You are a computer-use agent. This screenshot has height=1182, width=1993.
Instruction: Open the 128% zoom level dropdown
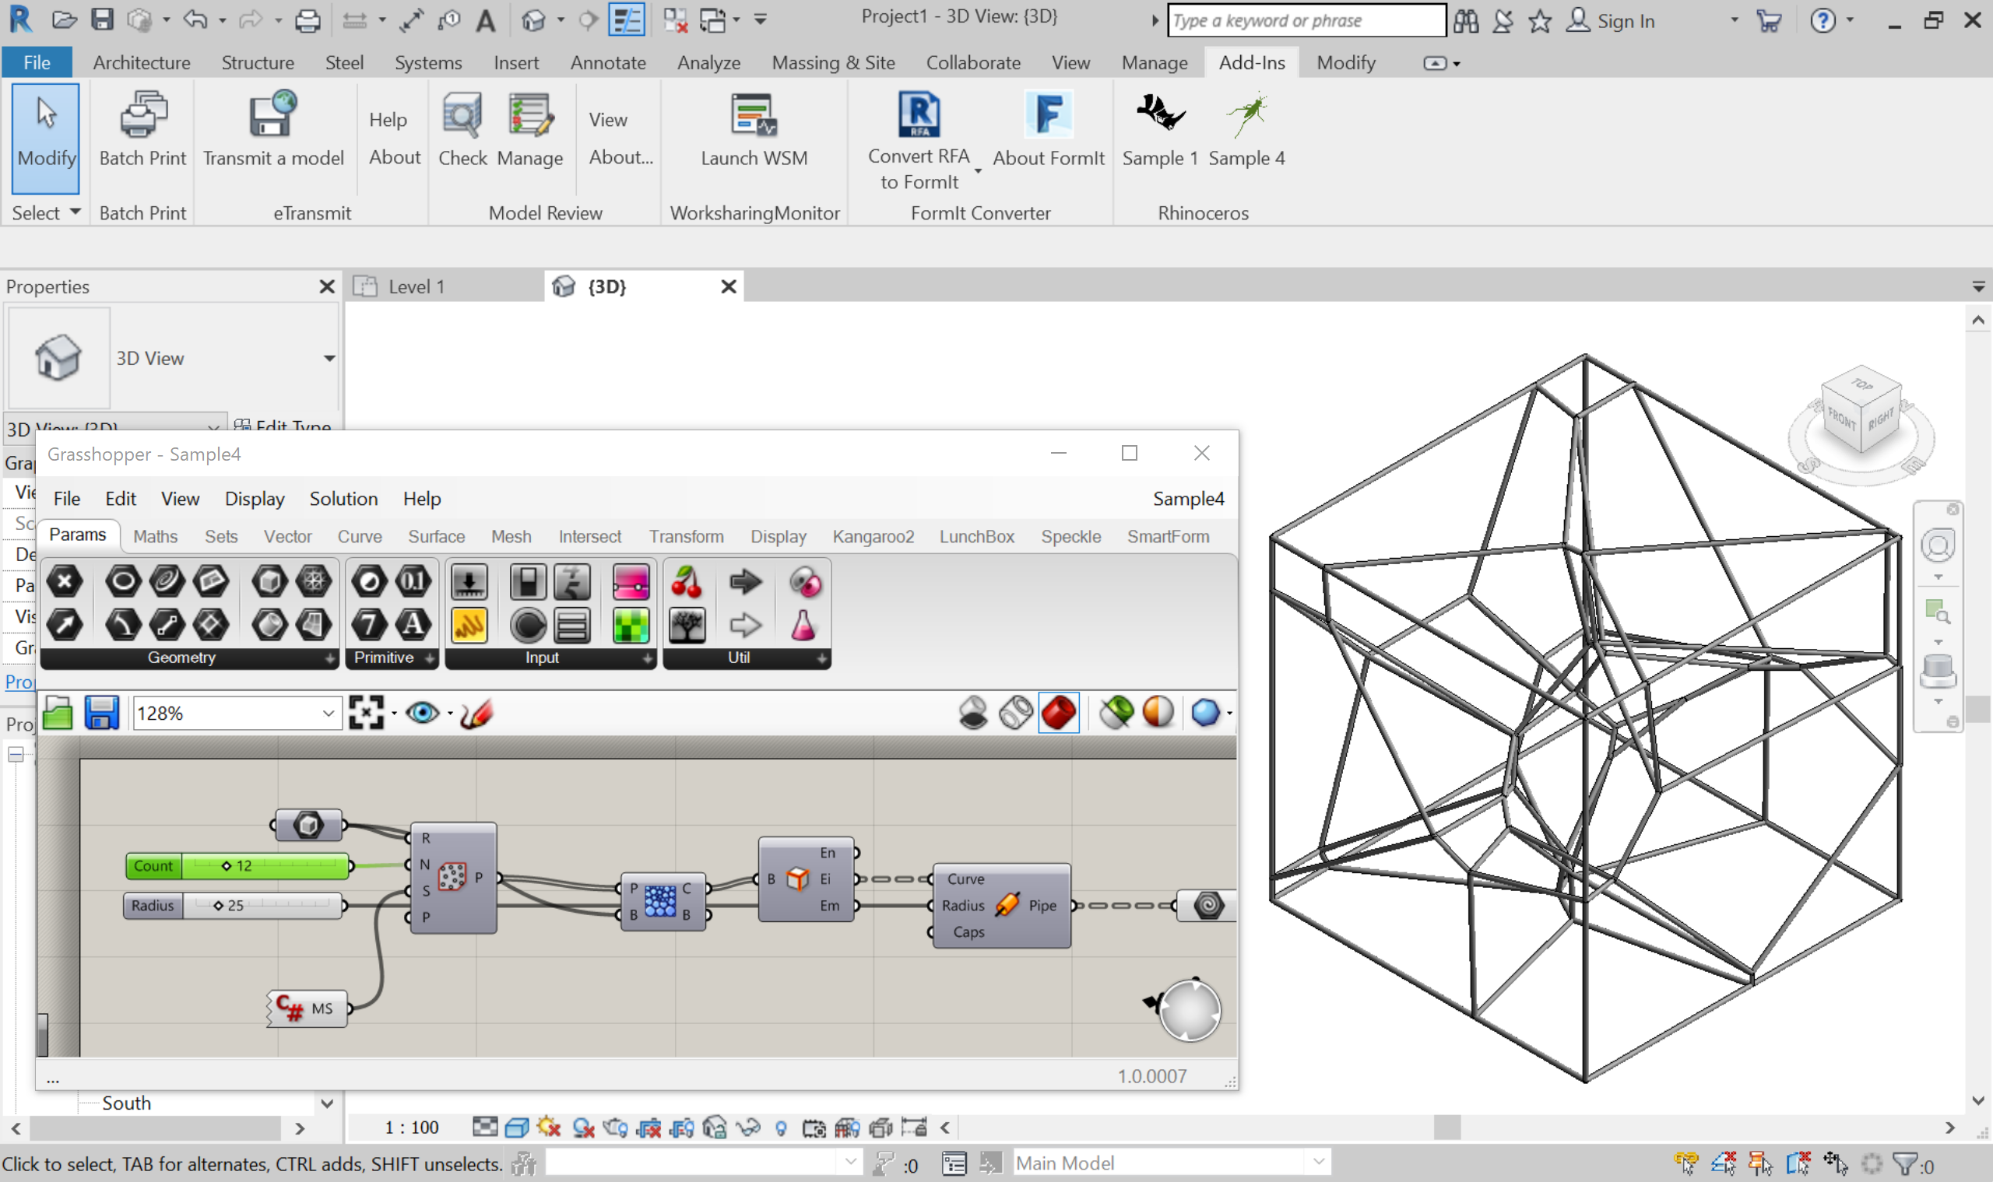click(328, 713)
